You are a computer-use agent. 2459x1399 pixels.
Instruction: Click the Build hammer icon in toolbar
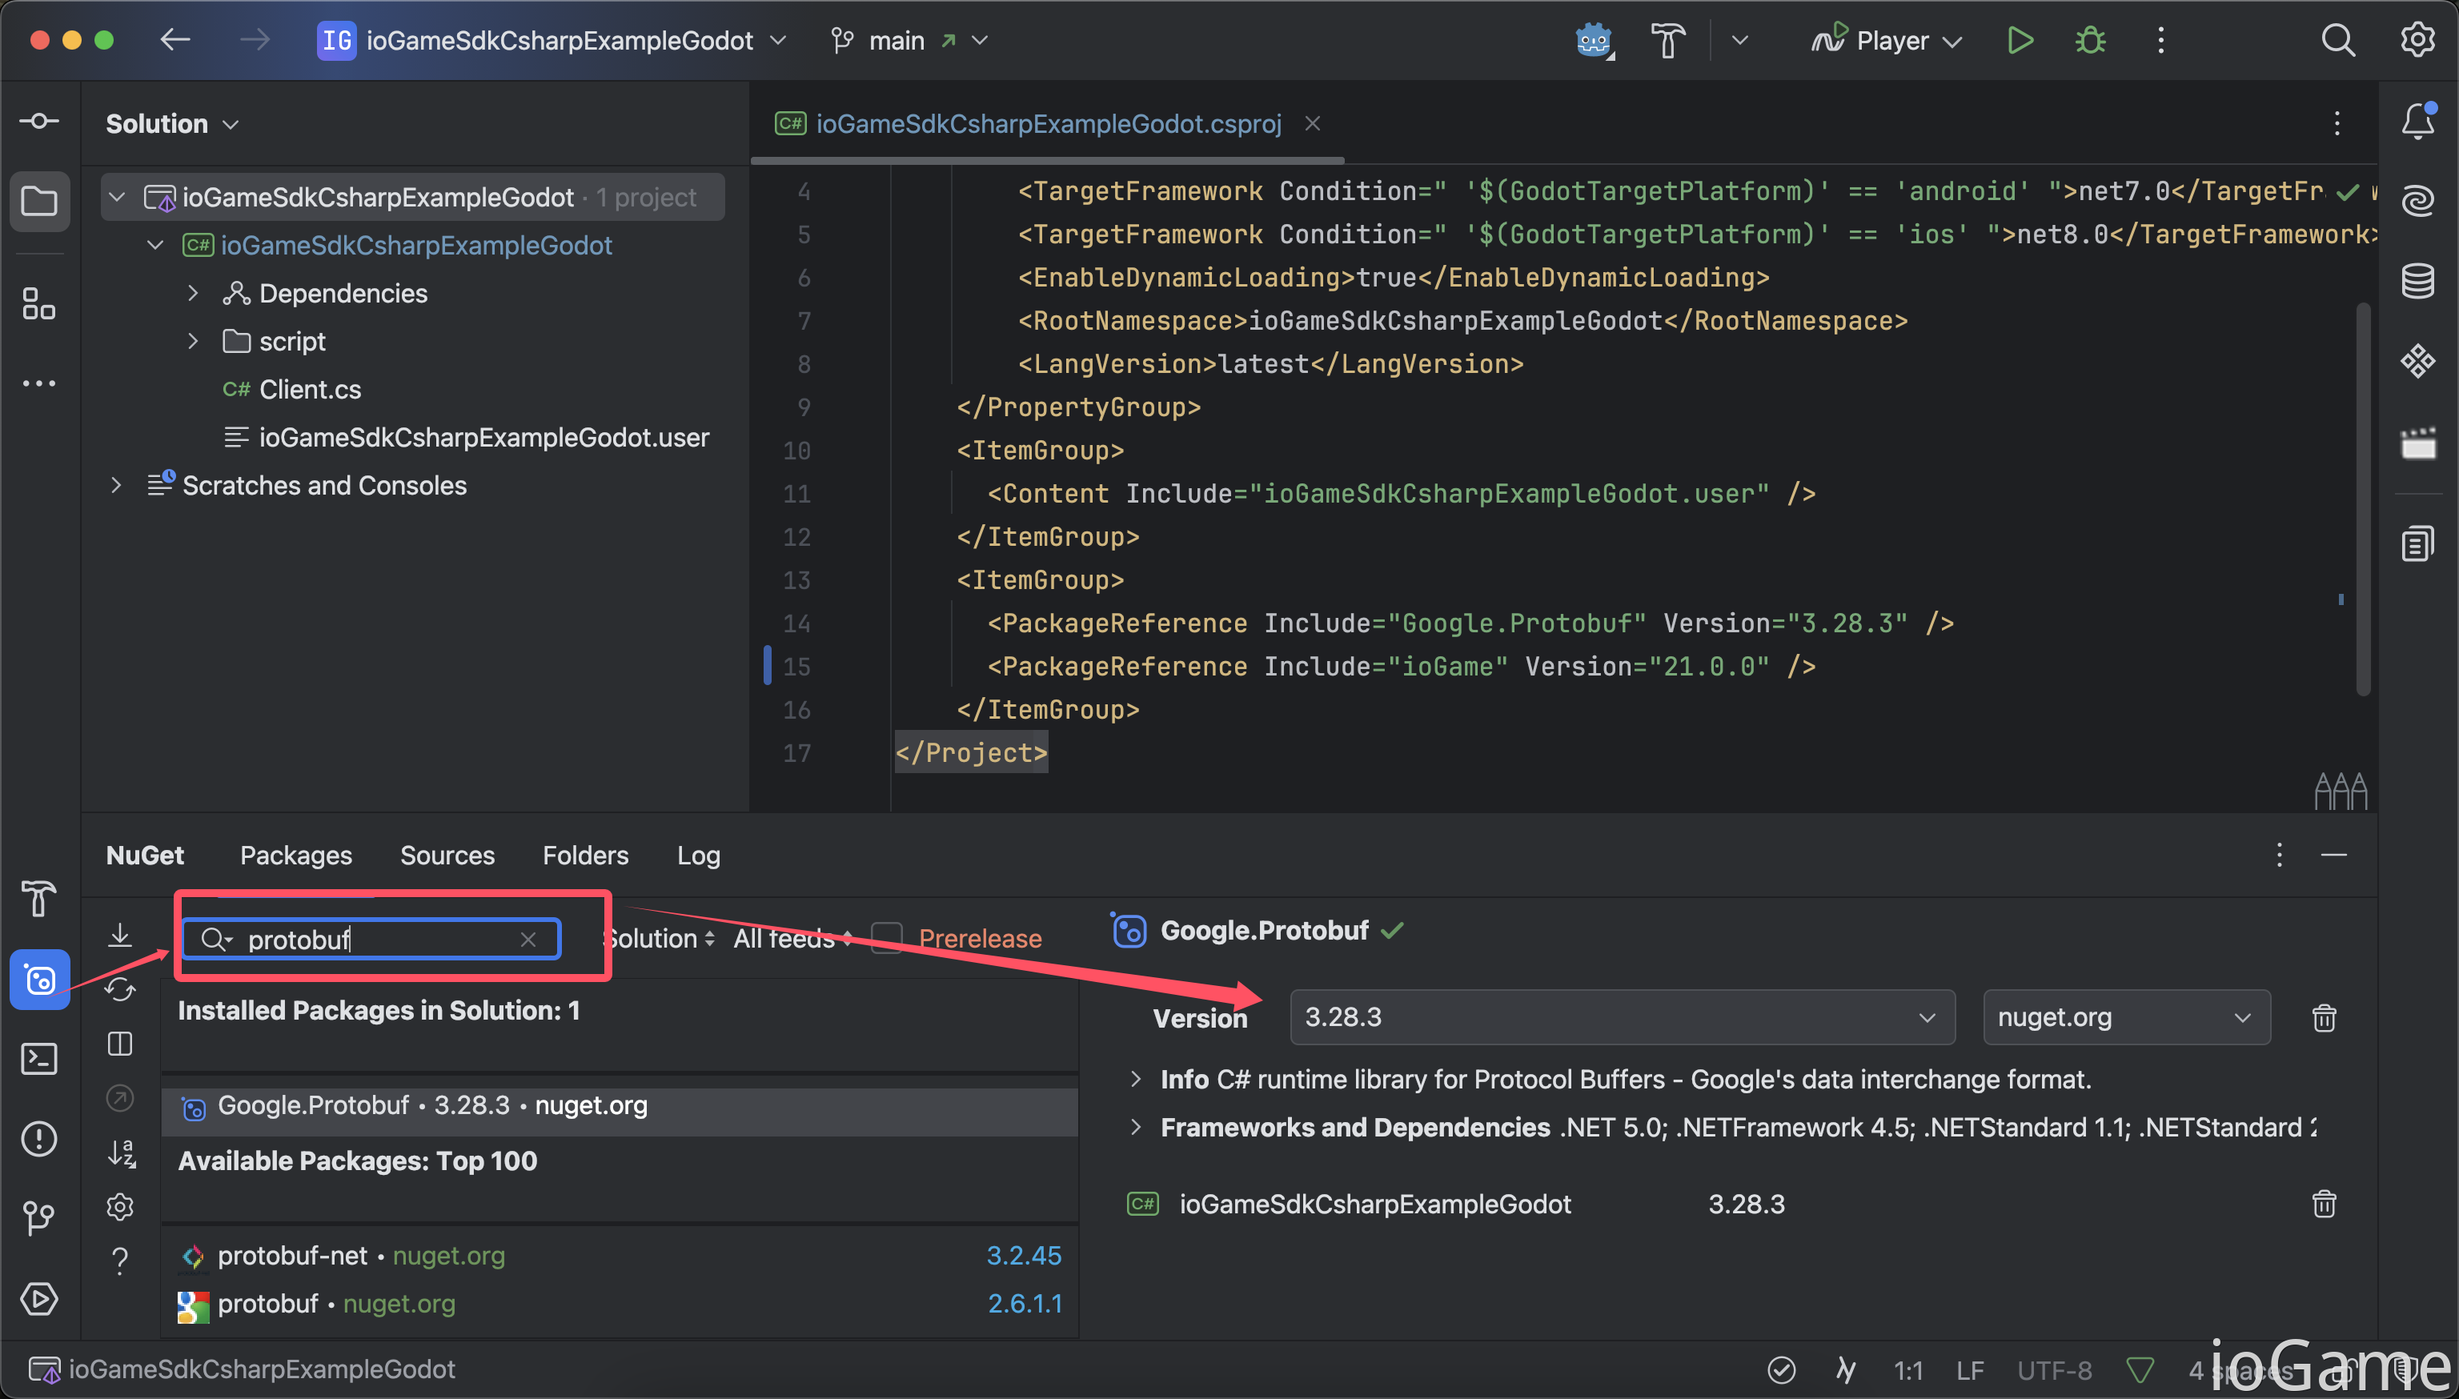(1667, 40)
